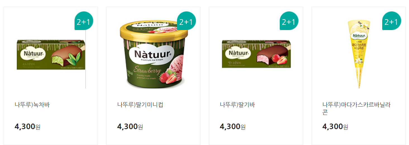Open the 나뚜루)딸기미니컵 product name

pos(140,105)
